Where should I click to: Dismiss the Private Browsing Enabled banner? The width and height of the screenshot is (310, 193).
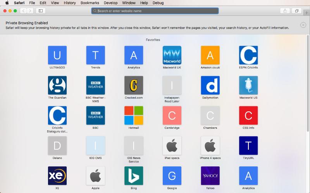pyautogui.click(x=303, y=25)
